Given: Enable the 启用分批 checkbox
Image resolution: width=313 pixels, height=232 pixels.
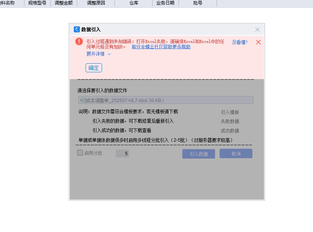Looking at the screenshot, I should pos(80,153).
